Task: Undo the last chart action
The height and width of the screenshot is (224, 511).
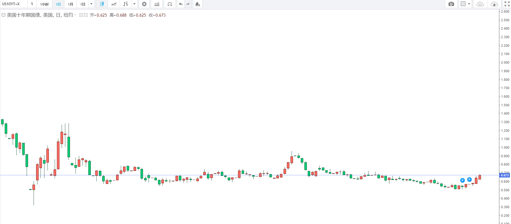Action: click(x=181, y=4)
